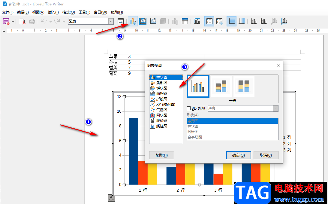
Task: Open the 插入(I) menu
Action: point(53,12)
